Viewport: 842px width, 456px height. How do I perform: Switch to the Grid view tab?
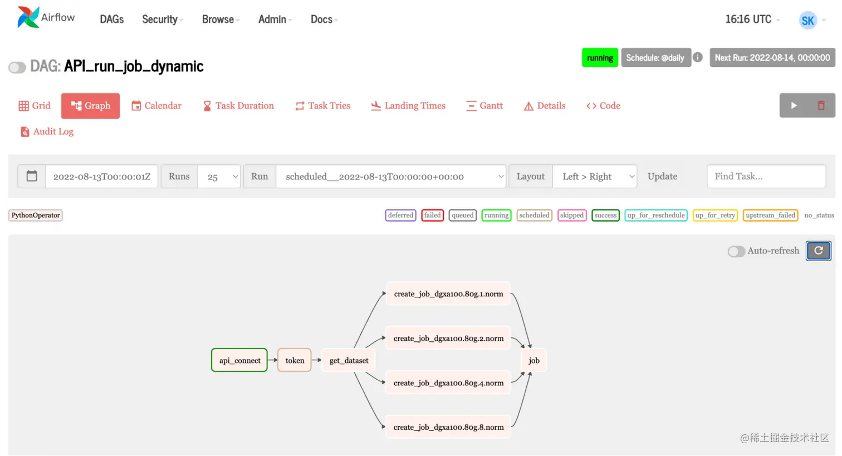pos(35,105)
